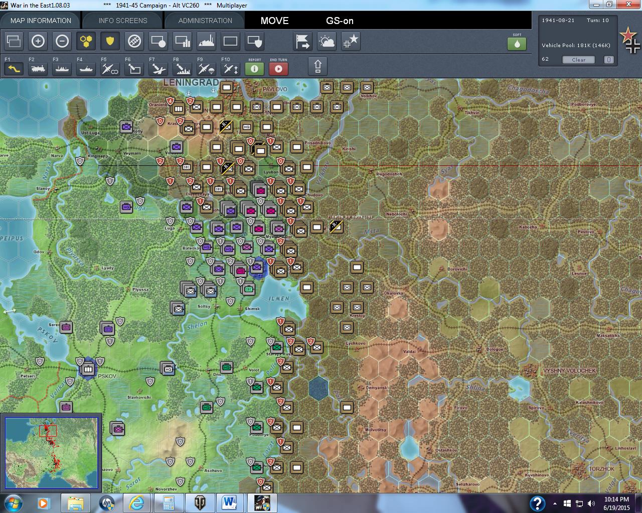Image resolution: width=642 pixels, height=513 pixels.
Task: Click the German cross emblem
Action: coord(633,47)
